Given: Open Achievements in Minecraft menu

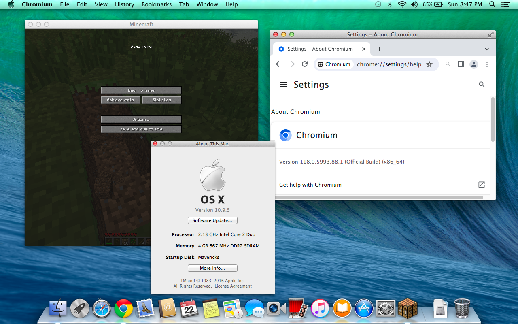Looking at the screenshot, I should (x=121, y=100).
